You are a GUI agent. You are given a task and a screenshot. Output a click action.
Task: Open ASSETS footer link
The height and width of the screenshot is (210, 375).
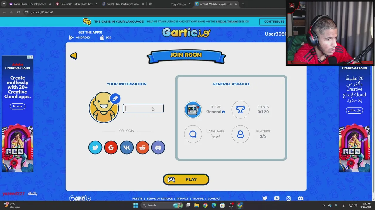coord(137,199)
